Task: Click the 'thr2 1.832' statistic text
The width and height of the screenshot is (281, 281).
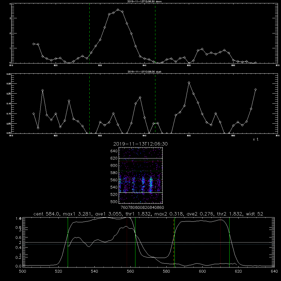Action: (x=230, y=214)
